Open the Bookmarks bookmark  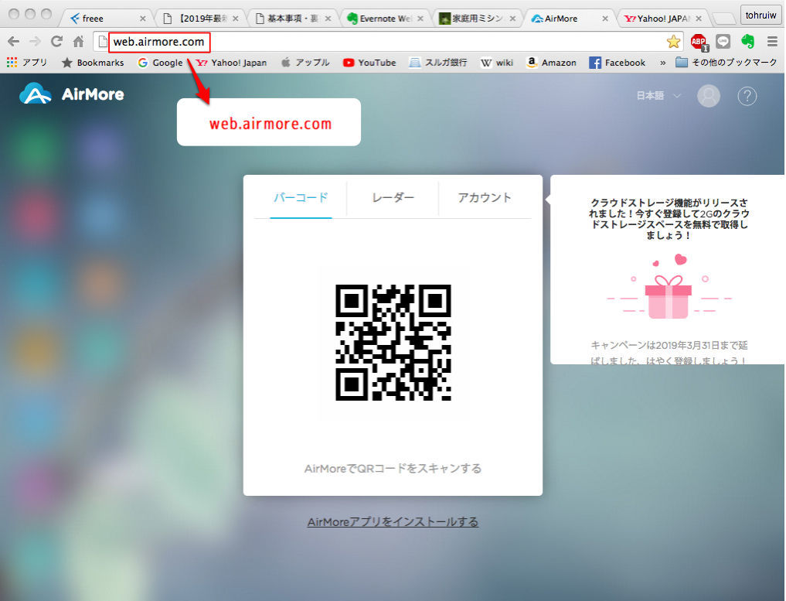pyautogui.click(x=92, y=62)
